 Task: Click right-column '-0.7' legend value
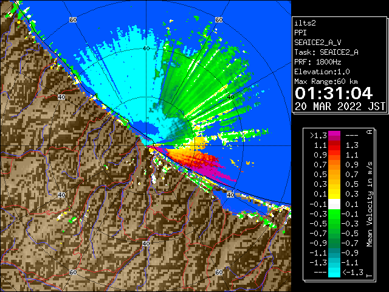coord(350,243)
